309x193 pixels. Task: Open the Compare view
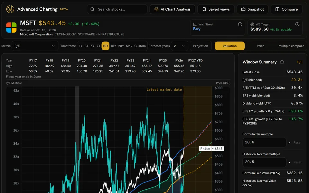tap(286, 9)
